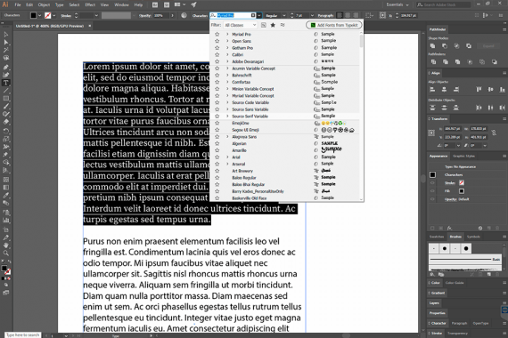Expand the Layers collapsed panel
The image size is (508, 338).
tap(434, 302)
